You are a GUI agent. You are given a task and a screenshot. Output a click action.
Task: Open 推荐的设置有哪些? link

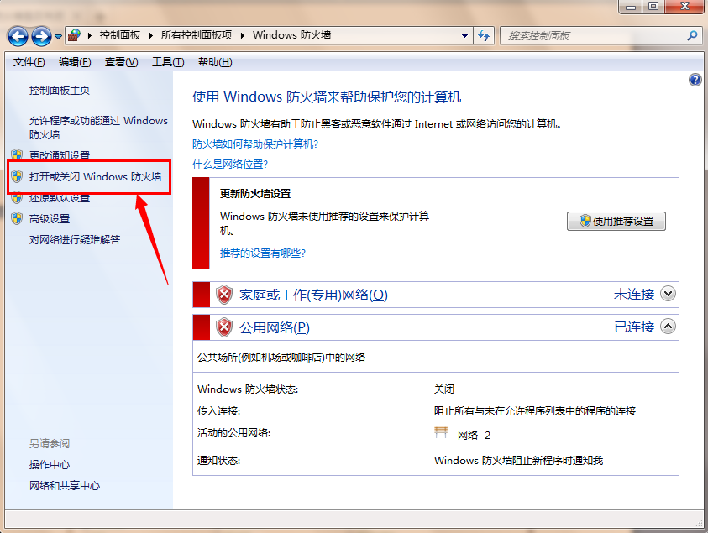tap(262, 253)
